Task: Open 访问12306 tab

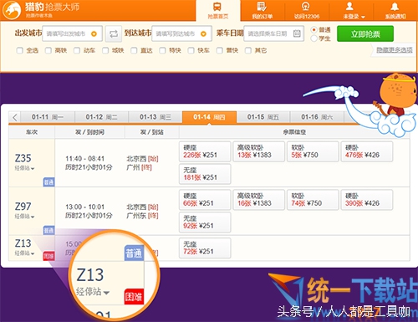Action: point(307,11)
